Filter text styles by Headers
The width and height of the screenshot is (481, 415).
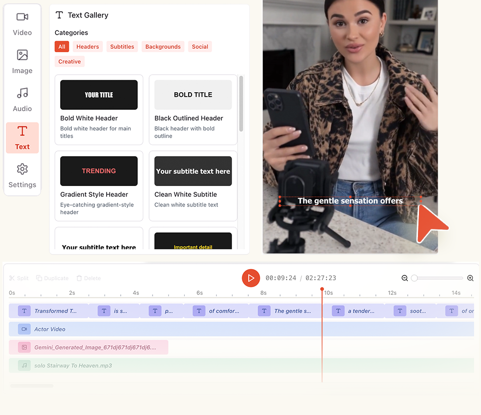[x=87, y=47]
